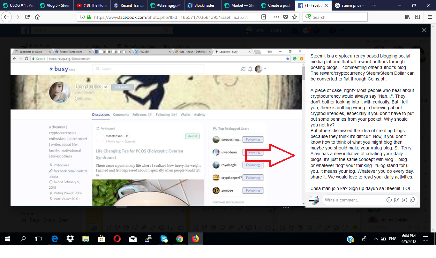This screenshot has height=258, width=436.
Task: Click the blue help tray icon
Action: pyautogui.click(x=350, y=239)
